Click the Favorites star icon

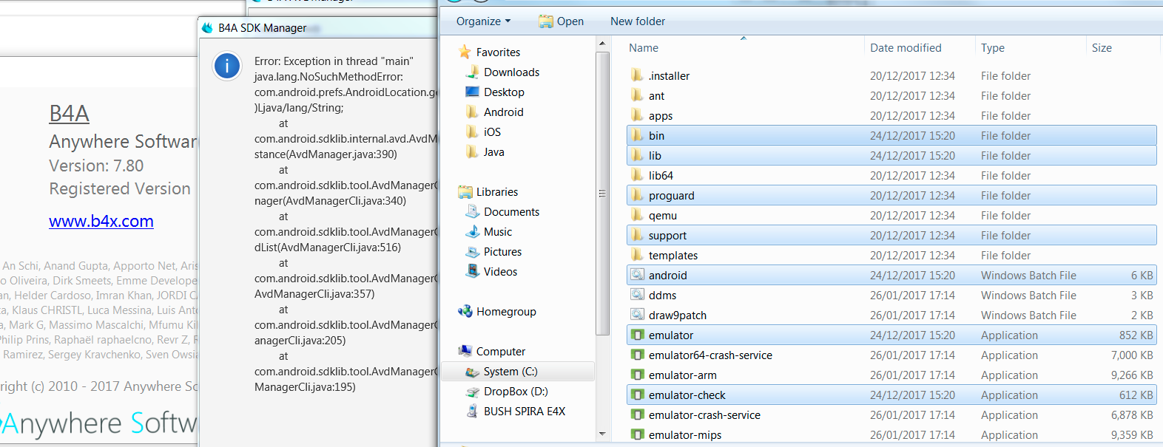[x=465, y=52]
